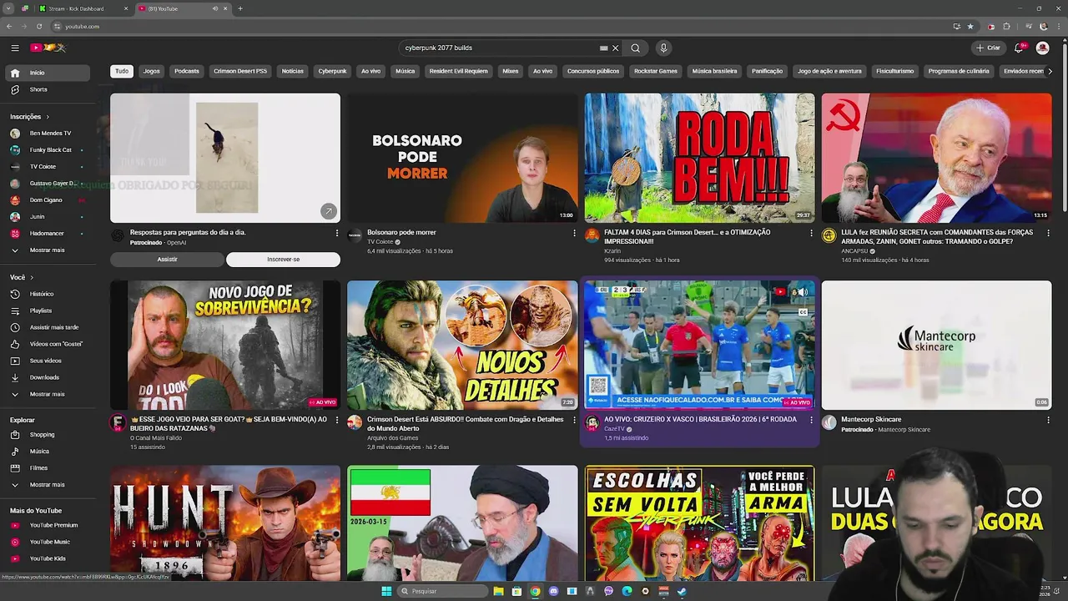The image size is (1068, 601).
Task: Open Histórico in the sidebar
Action: [x=49, y=294]
